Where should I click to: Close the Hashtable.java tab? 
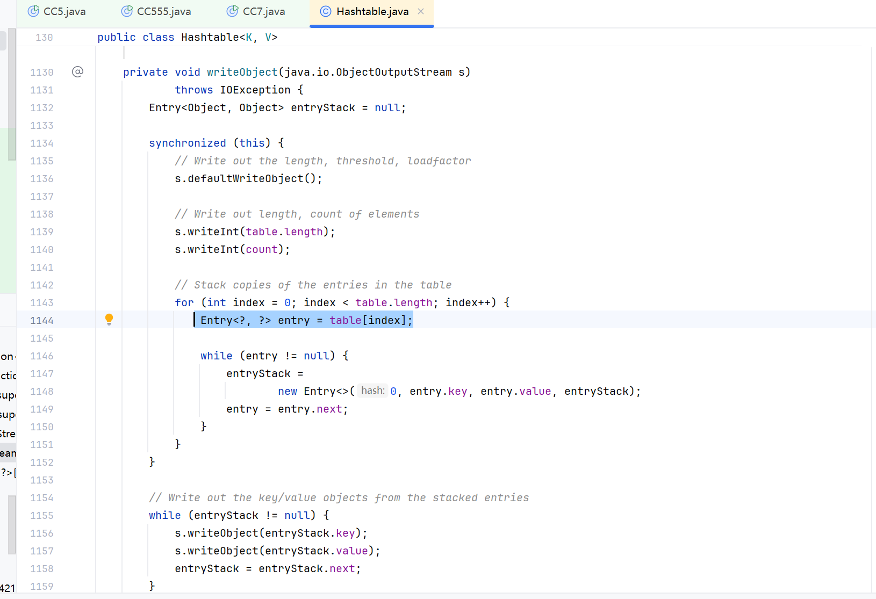point(421,11)
